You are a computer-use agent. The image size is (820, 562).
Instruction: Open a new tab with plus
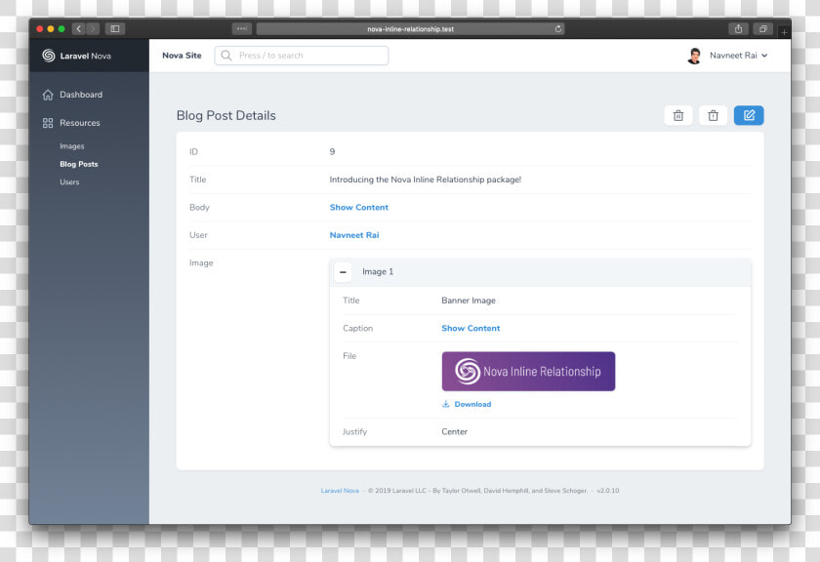(784, 32)
